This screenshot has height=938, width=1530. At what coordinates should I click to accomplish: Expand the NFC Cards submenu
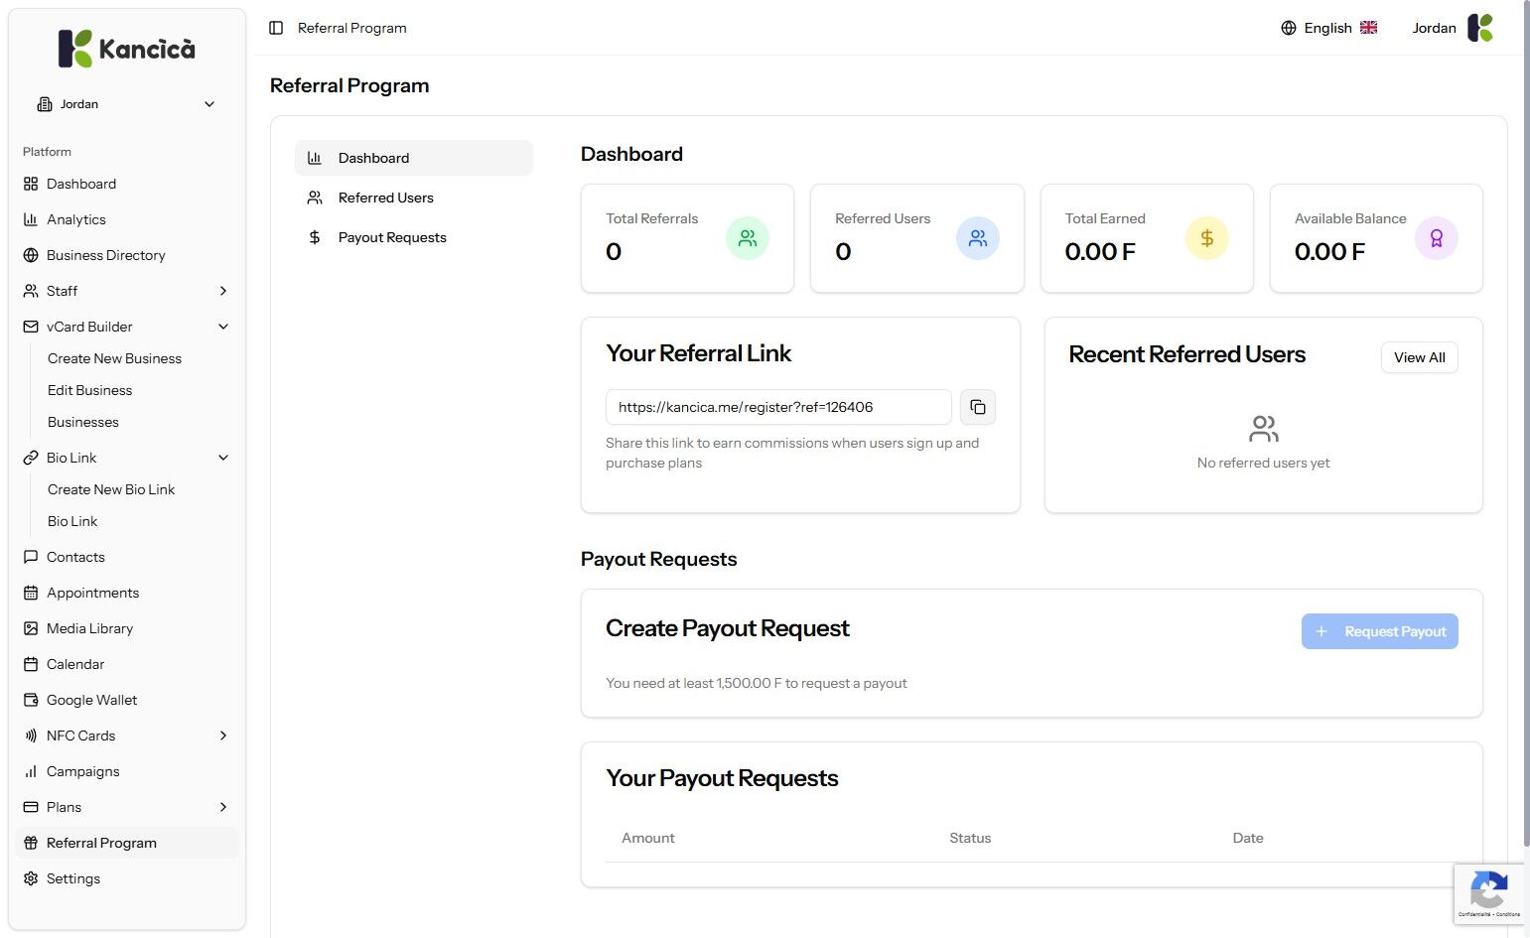[x=223, y=736]
